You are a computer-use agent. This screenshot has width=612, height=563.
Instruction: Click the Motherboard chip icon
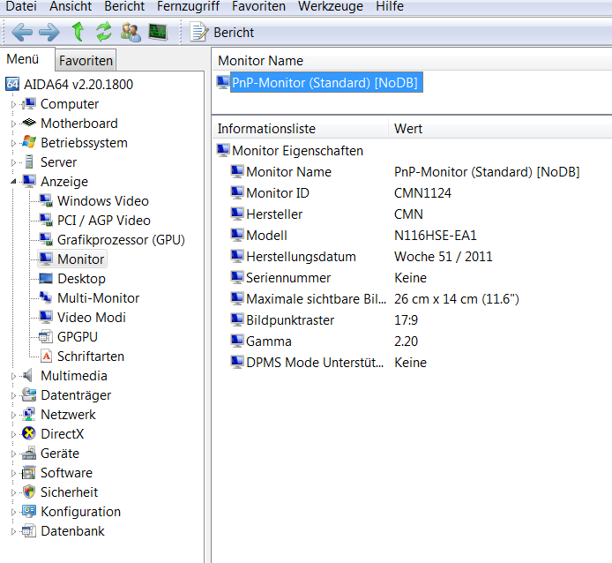29,123
